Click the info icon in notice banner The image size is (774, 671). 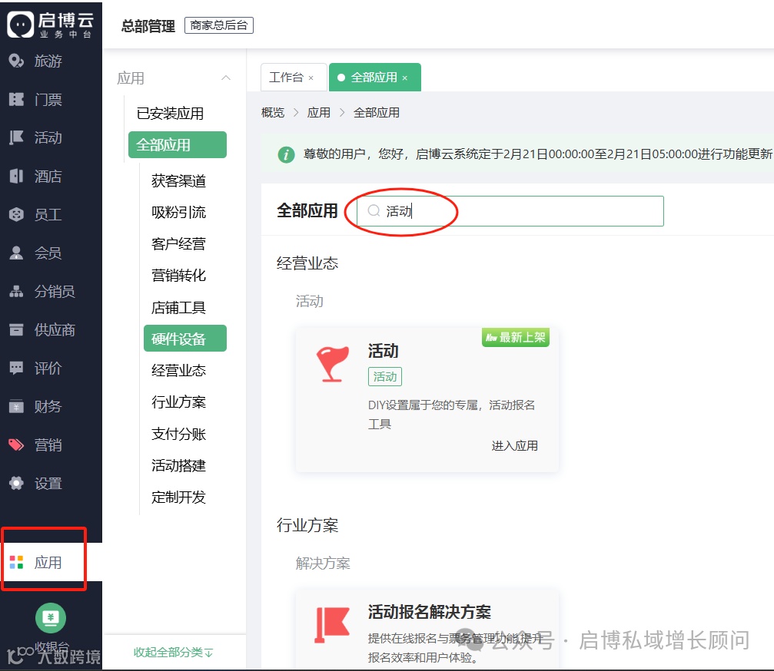286,154
